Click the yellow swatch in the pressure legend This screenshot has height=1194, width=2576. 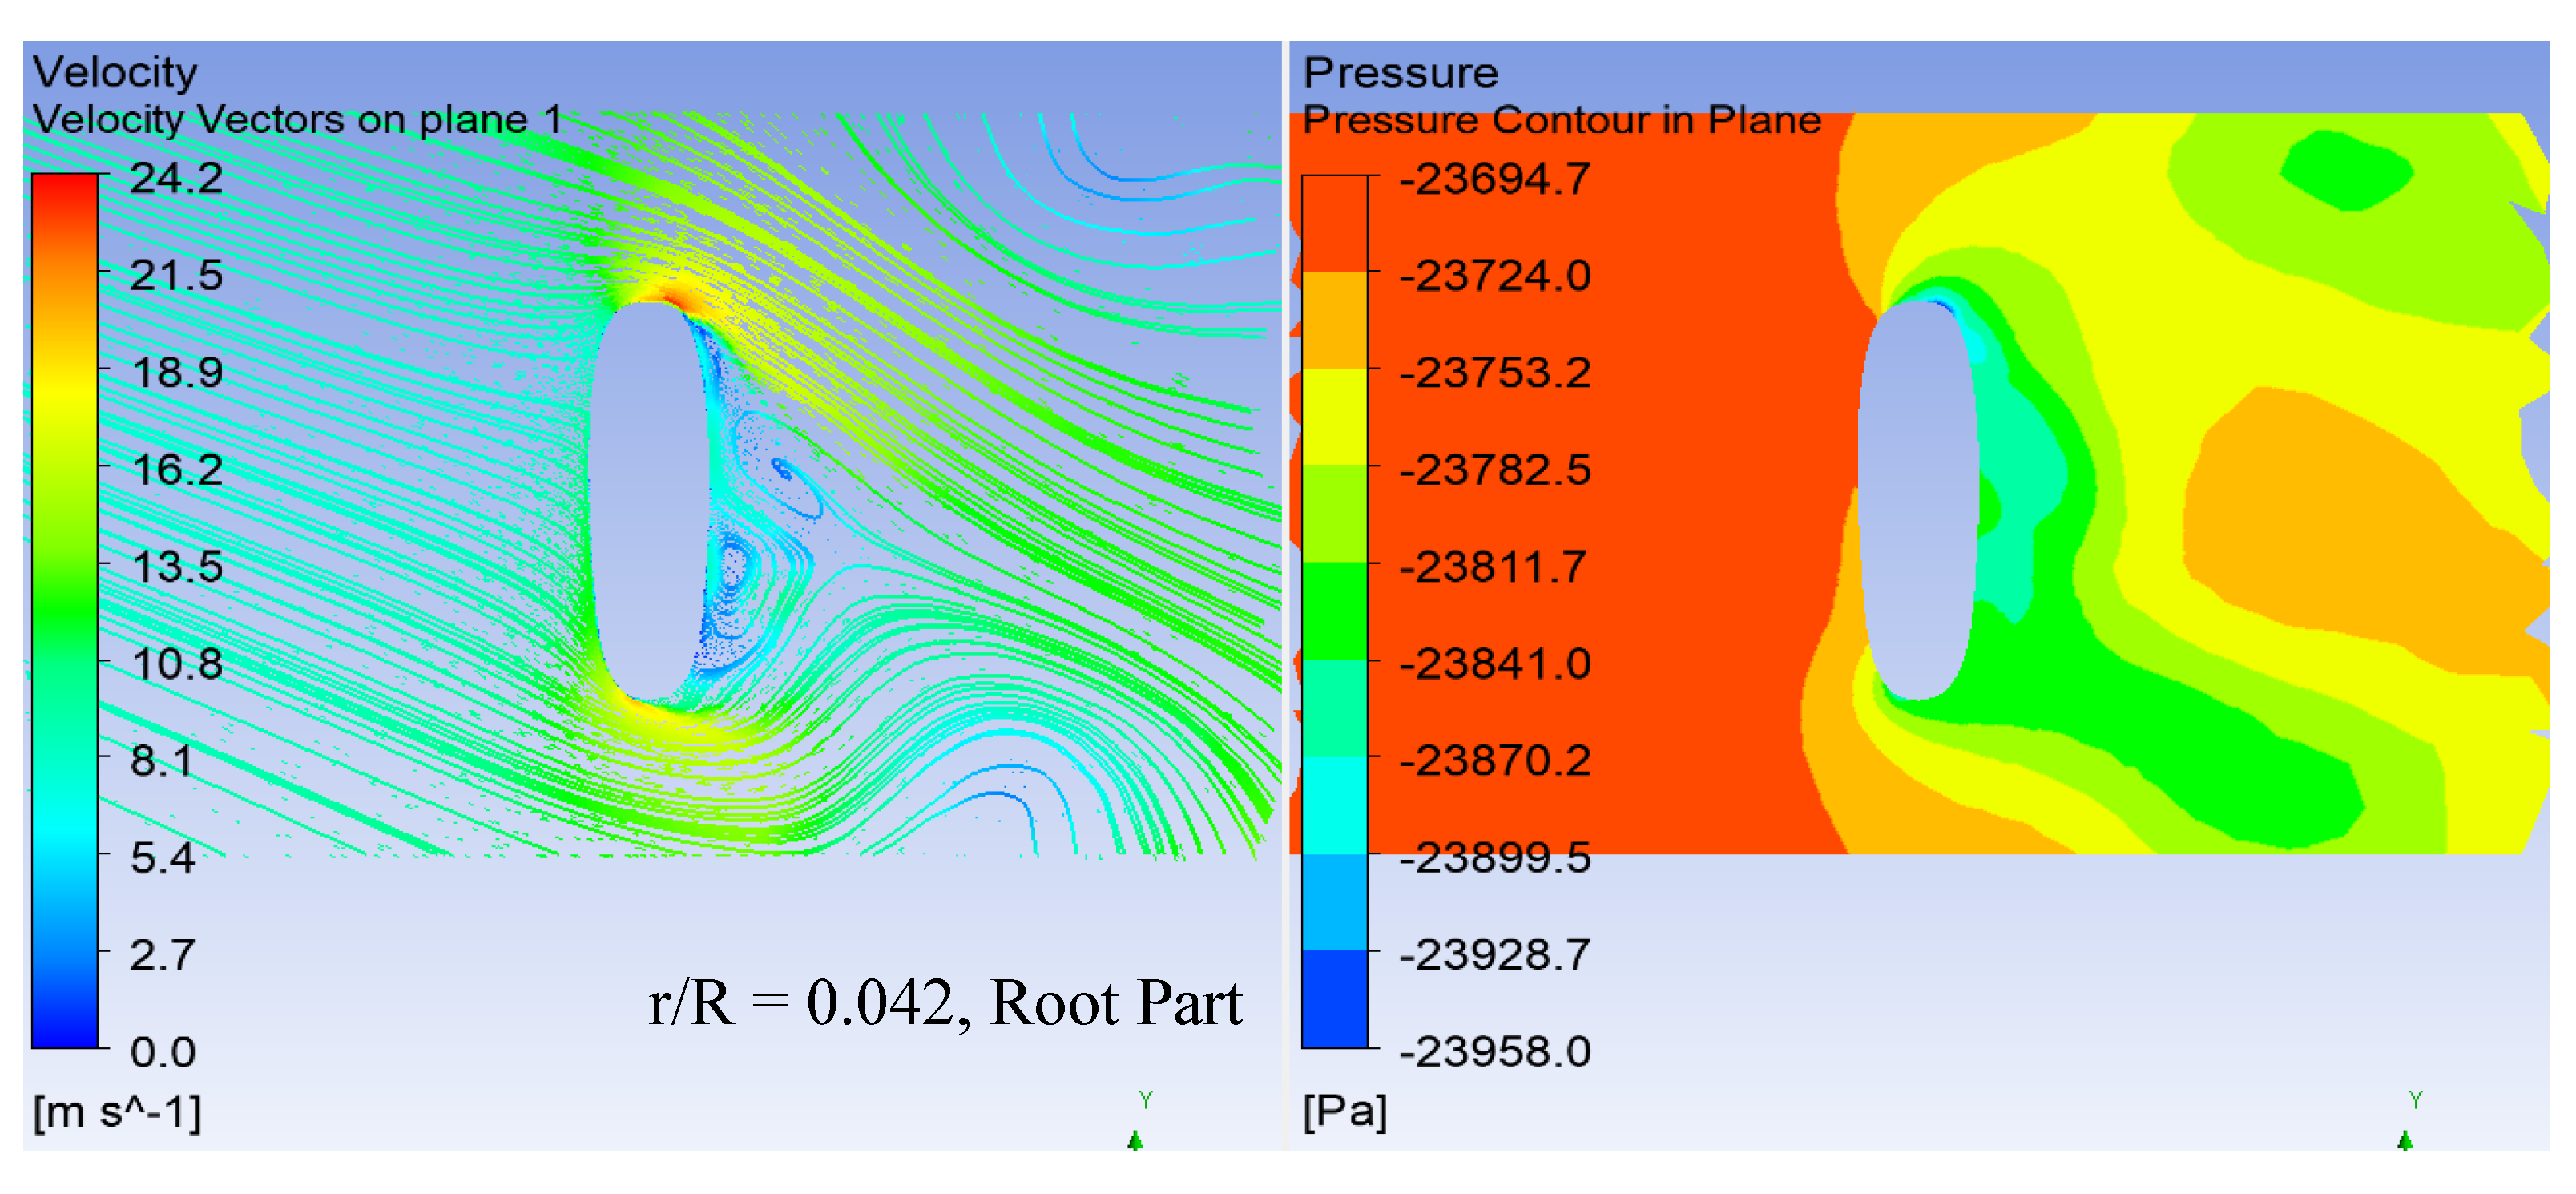1334,417
